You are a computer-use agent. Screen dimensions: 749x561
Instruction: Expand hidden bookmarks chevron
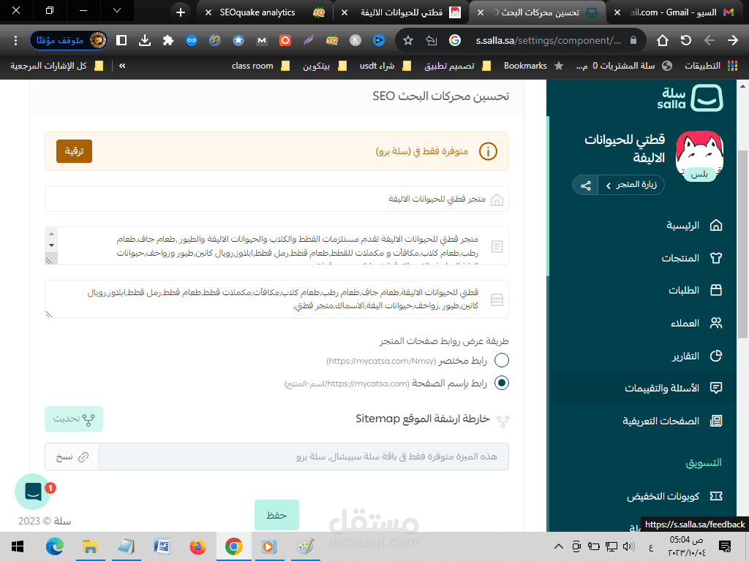(x=122, y=66)
